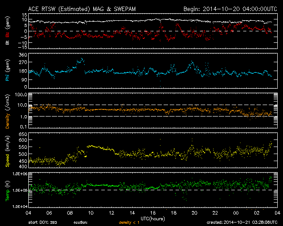Click the '1.0E+04' tick on the Temp axis
Screen dimensions: 283x226
click(x=20, y=207)
